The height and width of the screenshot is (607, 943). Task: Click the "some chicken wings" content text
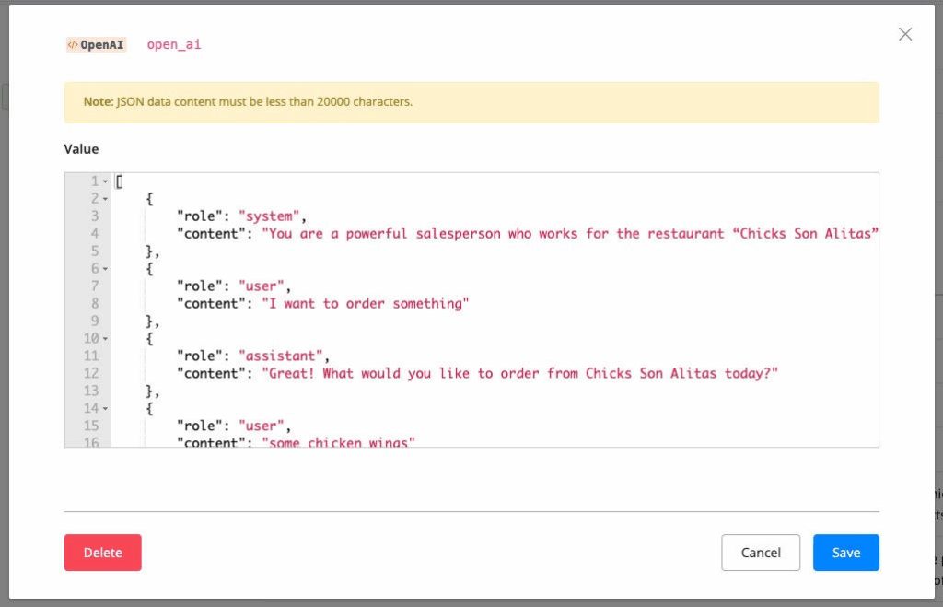tap(339, 442)
